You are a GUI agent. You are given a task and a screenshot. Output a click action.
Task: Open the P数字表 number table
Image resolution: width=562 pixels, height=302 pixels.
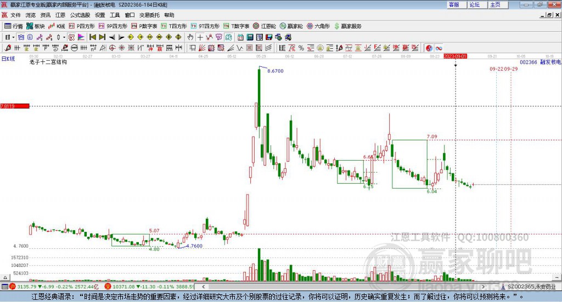click(144, 26)
